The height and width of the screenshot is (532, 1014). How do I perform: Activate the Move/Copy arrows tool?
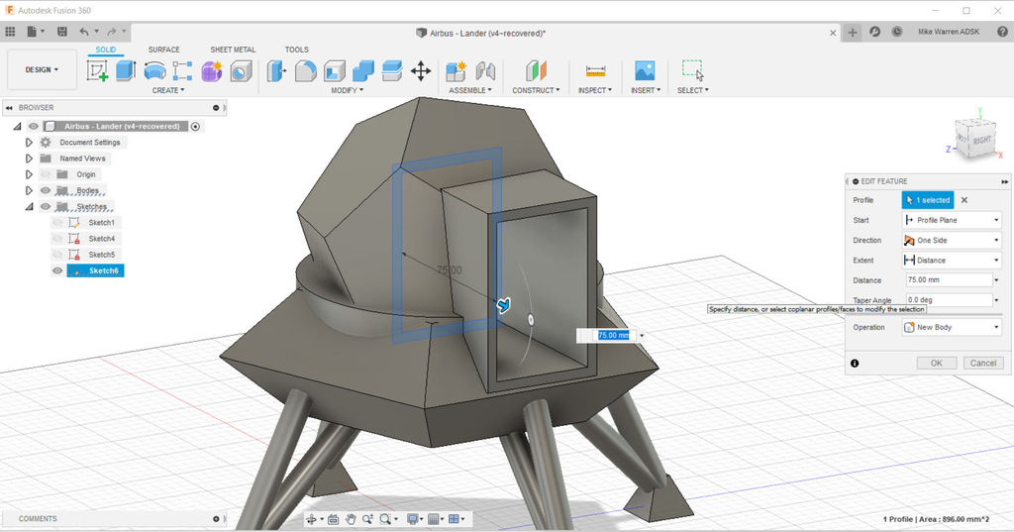pyautogui.click(x=421, y=71)
